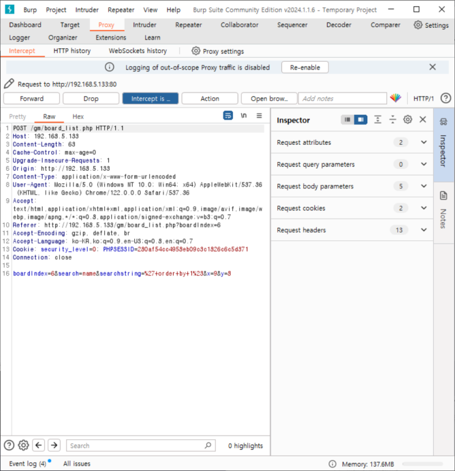Toggle the Intercept is on button
The width and height of the screenshot is (455, 471).
[x=151, y=98]
